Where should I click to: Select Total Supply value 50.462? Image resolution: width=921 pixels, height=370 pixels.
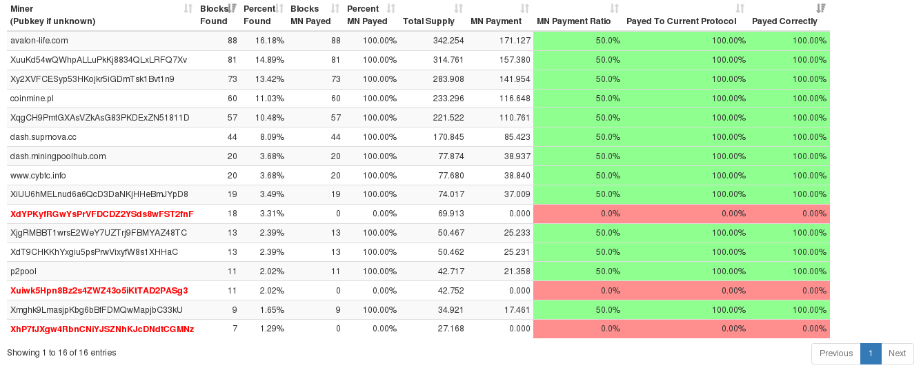(x=451, y=252)
